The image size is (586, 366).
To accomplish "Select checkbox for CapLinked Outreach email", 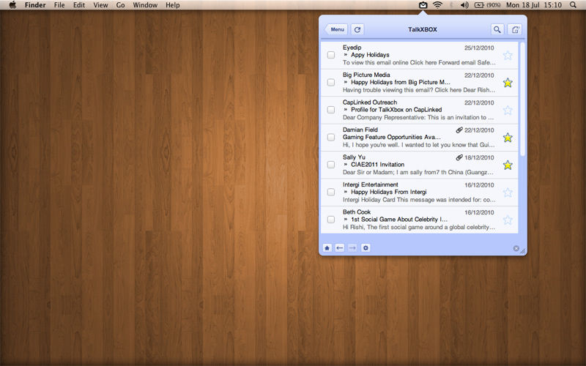I will (331, 110).
